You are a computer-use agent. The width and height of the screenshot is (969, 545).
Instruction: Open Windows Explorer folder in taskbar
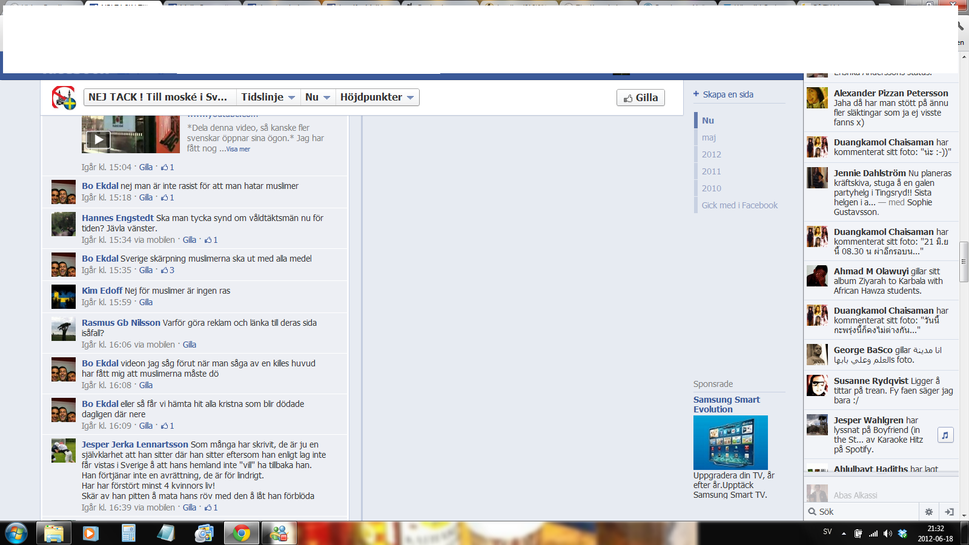point(54,533)
